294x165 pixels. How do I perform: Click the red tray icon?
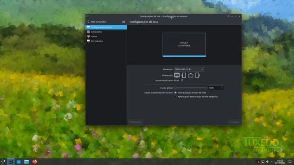point(258,162)
